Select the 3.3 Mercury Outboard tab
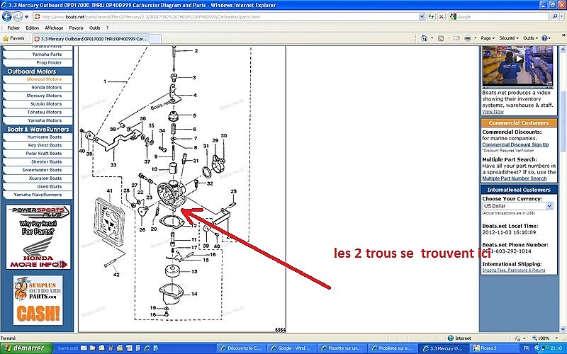 pyautogui.click(x=91, y=39)
